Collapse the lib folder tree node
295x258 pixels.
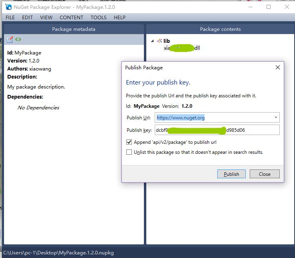[x=152, y=41]
